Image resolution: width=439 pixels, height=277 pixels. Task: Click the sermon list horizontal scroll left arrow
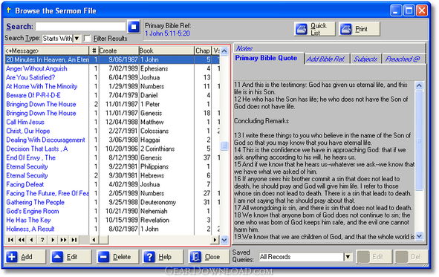[94, 240]
